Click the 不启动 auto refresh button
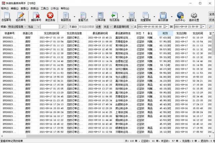This screenshot has height=143, width=215. pyautogui.click(x=73, y=27)
